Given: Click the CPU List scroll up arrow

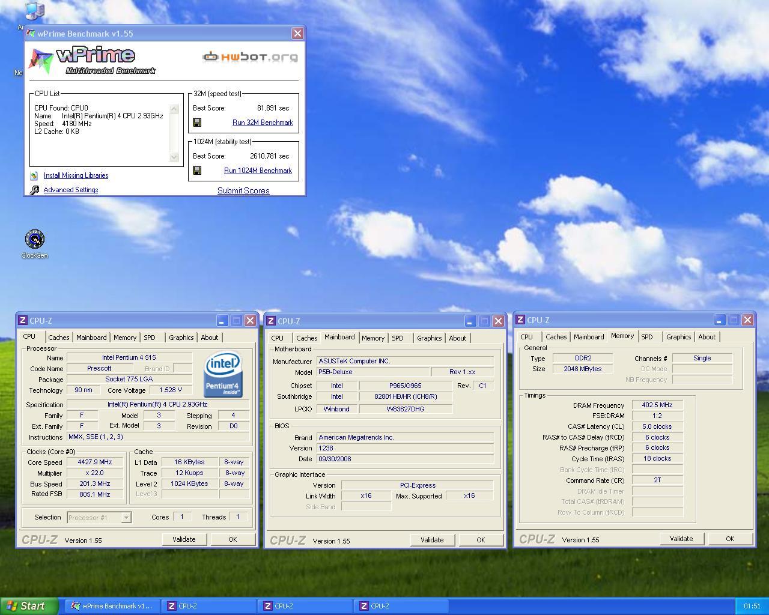Looking at the screenshot, I should click(x=174, y=109).
